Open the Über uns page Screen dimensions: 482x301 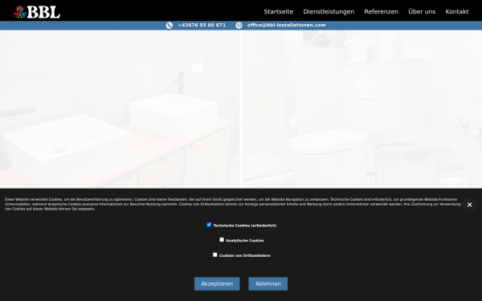[x=422, y=12]
